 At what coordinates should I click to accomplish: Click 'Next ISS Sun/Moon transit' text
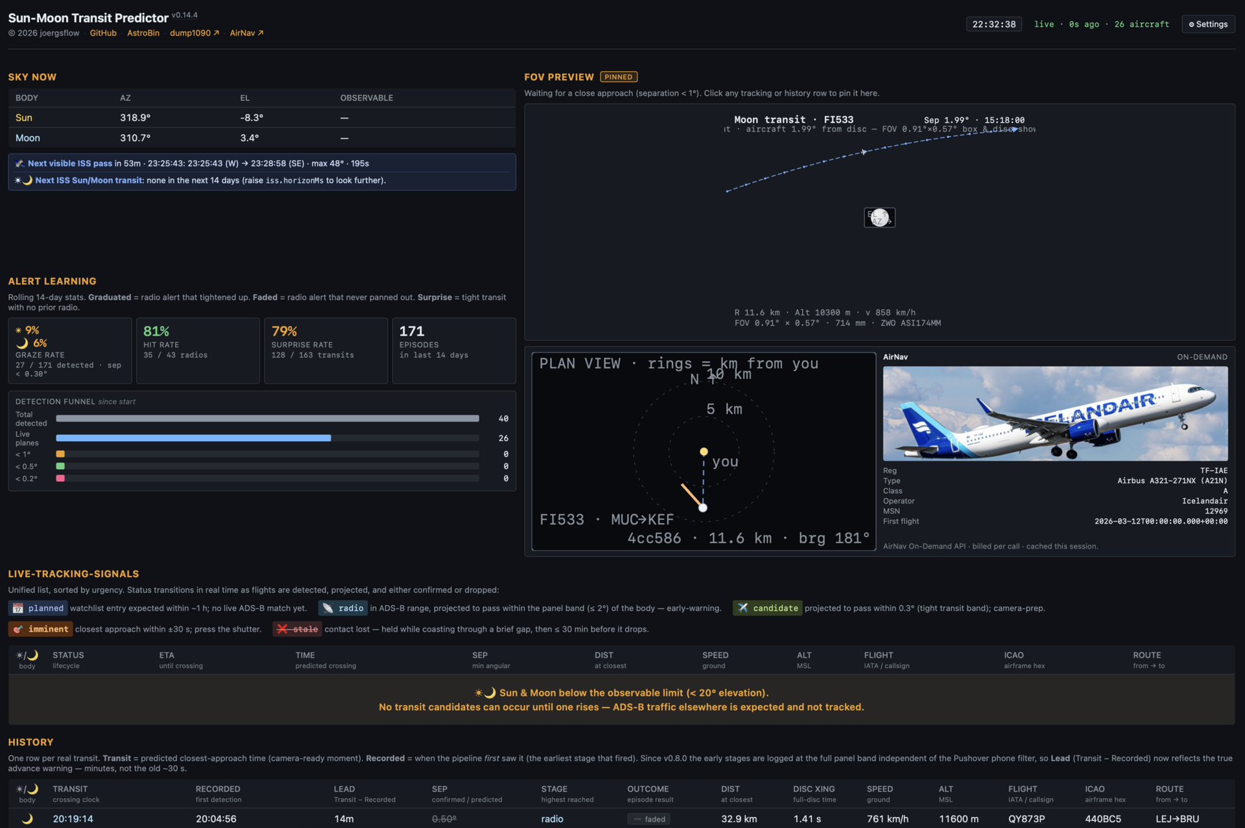click(x=89, y=180)
